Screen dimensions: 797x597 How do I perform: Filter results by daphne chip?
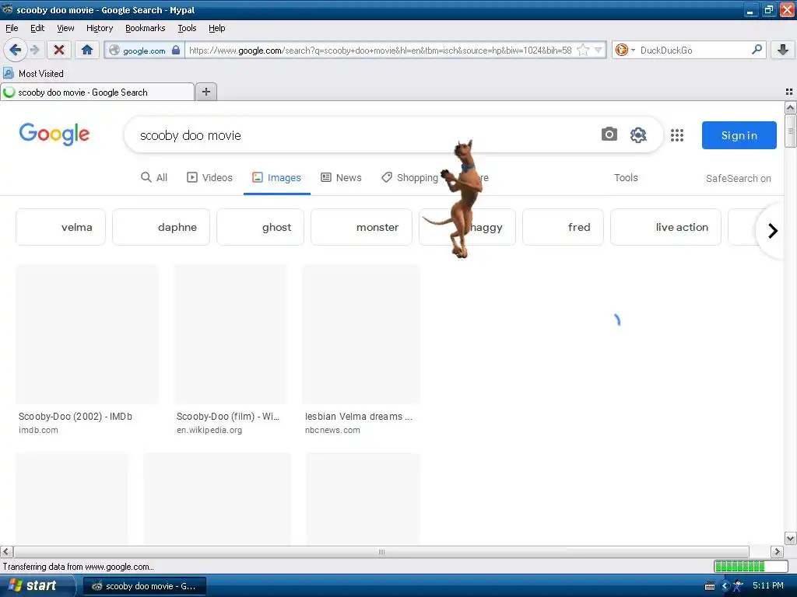click(160, 227)
